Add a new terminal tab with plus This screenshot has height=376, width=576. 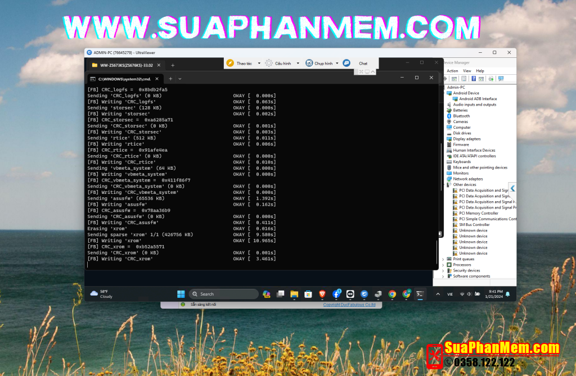pyautogui.click(x=170, y=79)
